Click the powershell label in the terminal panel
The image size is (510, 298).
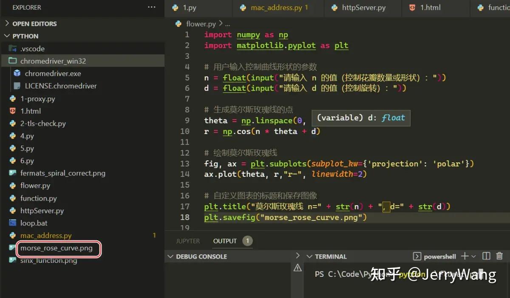click(439, 256)
